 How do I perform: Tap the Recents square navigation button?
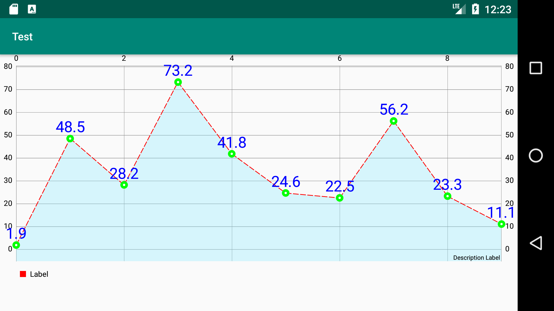click(536, 68)
